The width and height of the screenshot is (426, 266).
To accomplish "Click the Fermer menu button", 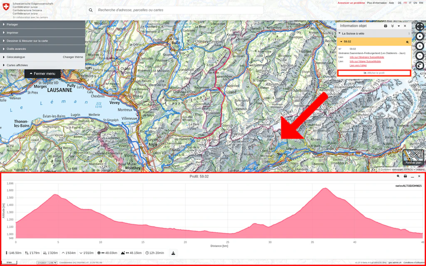I will (x=43, y=74).
